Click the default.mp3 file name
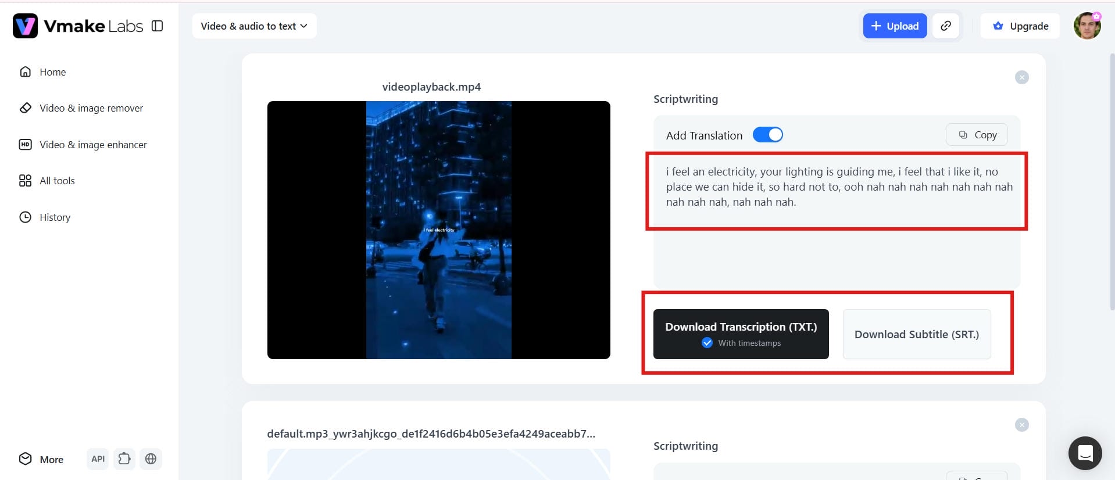This screenshot has width=1115, height=480. pos(431,434)
